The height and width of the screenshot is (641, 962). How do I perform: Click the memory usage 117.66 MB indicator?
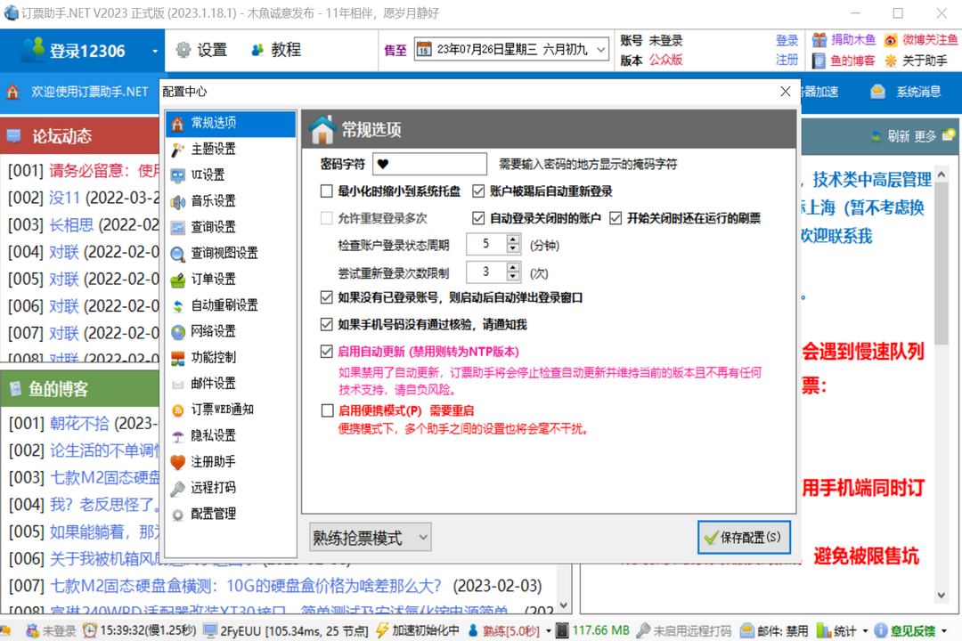point(593,630)
